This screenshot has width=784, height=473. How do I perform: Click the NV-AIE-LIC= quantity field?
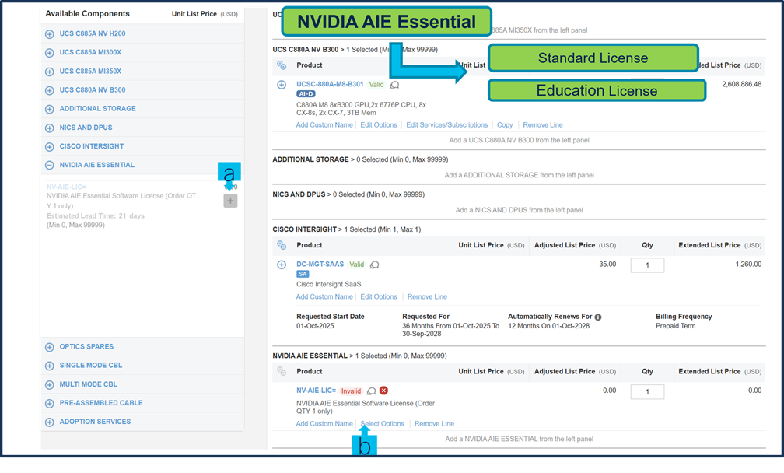647,392
